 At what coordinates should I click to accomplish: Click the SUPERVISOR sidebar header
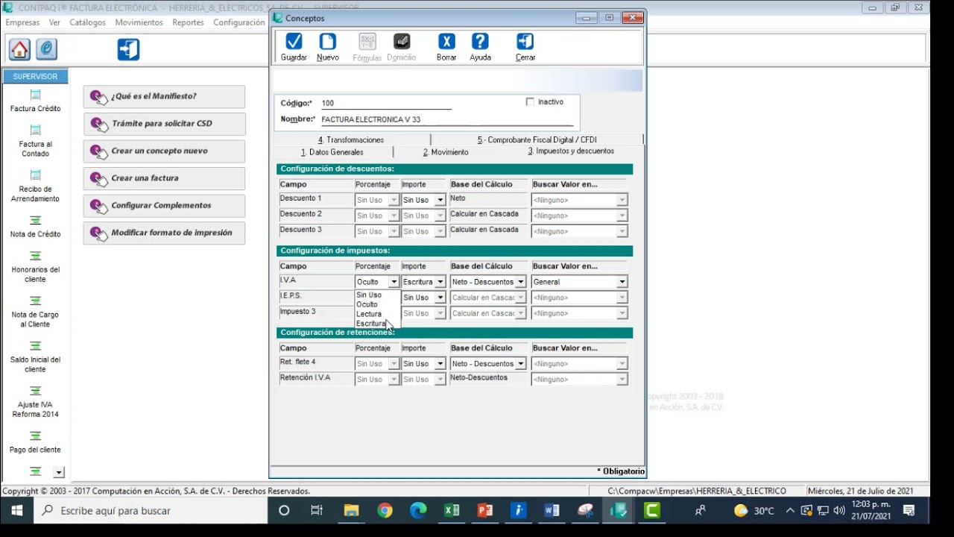point(35,76)
